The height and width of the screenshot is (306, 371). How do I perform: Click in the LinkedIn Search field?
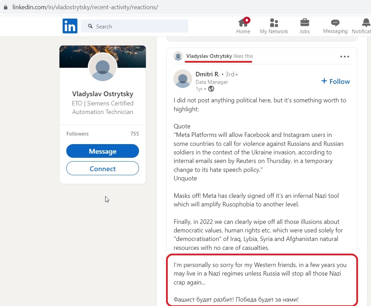(x=134, y=26)
